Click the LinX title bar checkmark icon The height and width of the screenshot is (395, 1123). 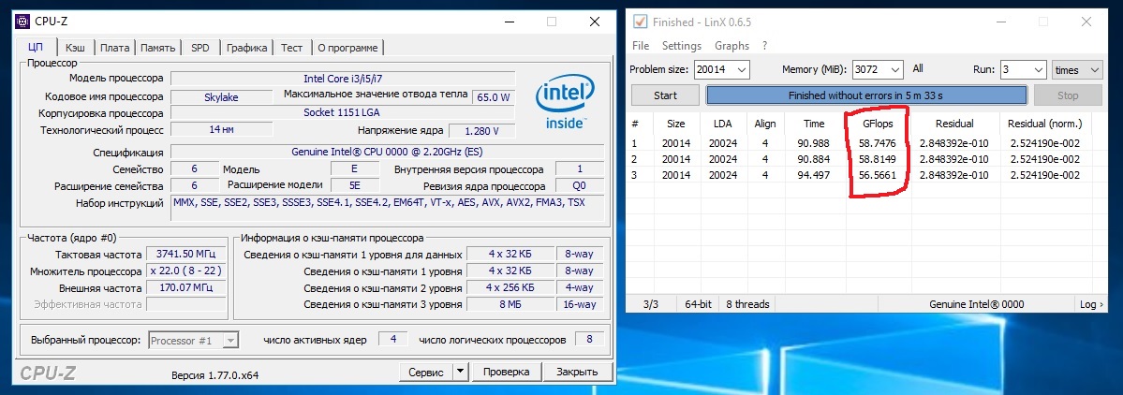(641, 22)
